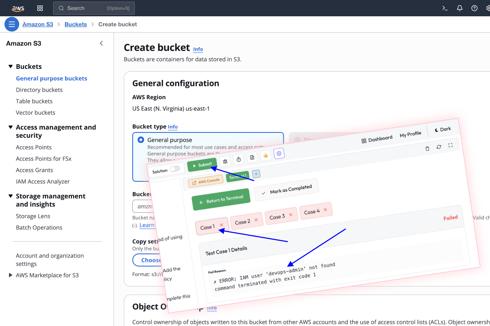
Task: Open the notifications bell
Action: (460, 8)
